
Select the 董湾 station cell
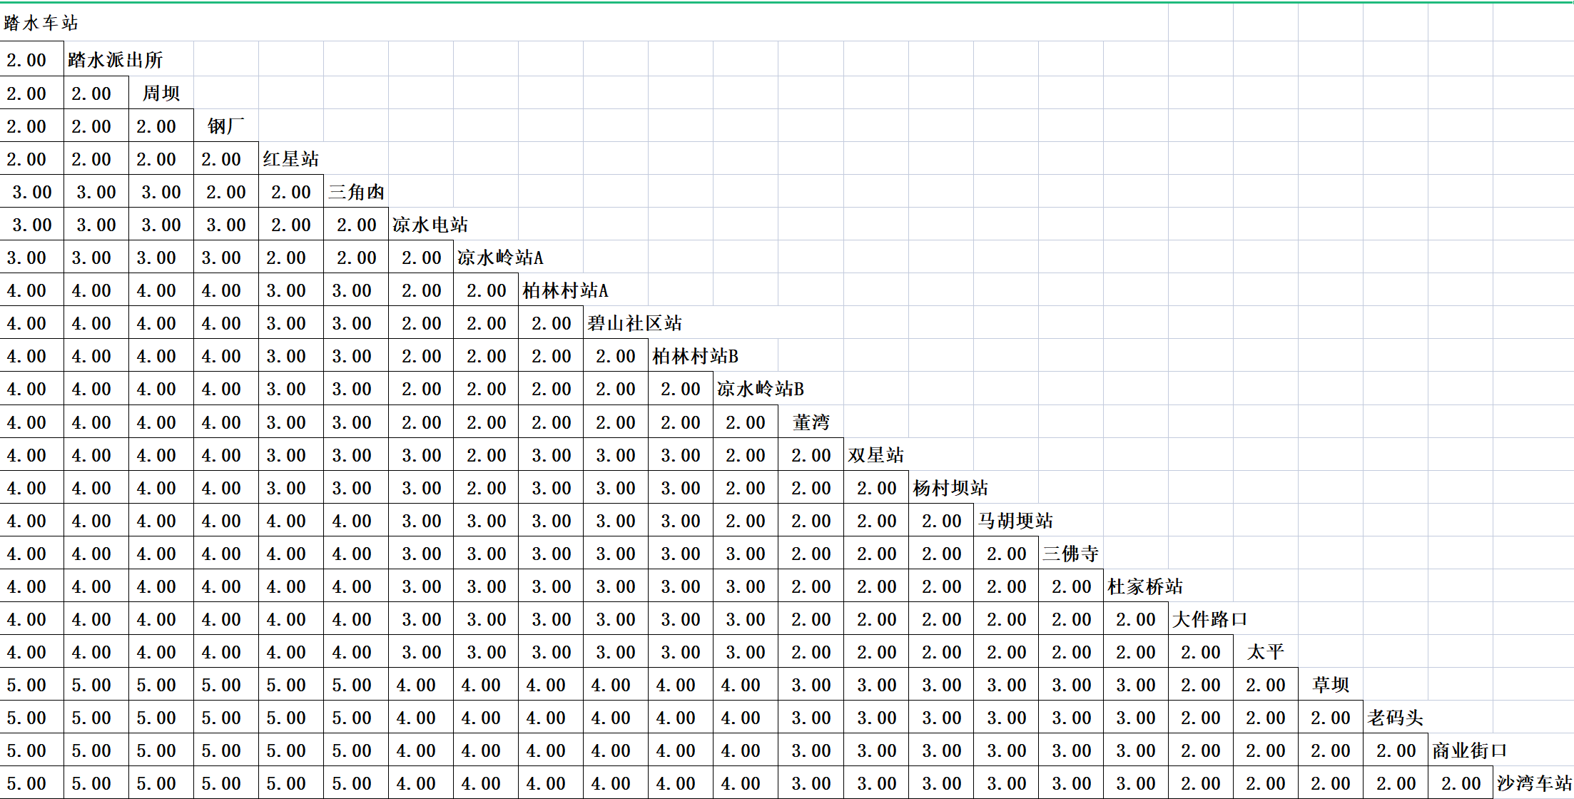(x=811, y=422)
